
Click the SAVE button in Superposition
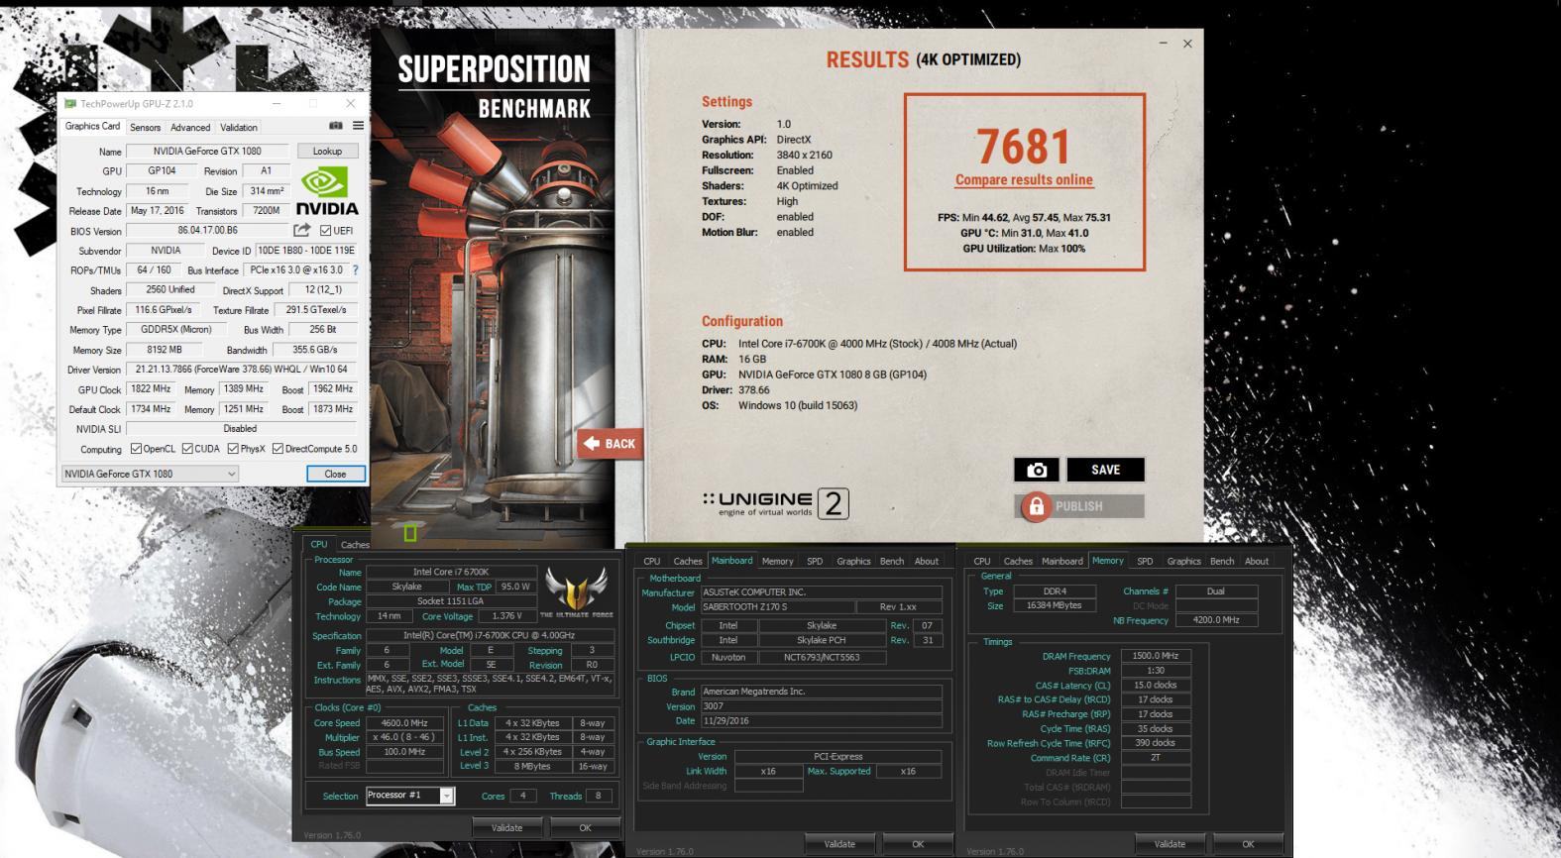[1105, 470]
